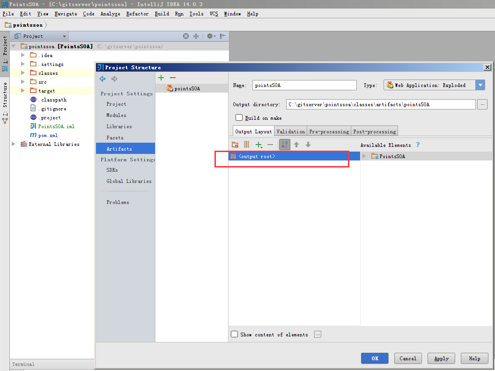Click the Apply button
495x371 pixels.
[441, 358]
